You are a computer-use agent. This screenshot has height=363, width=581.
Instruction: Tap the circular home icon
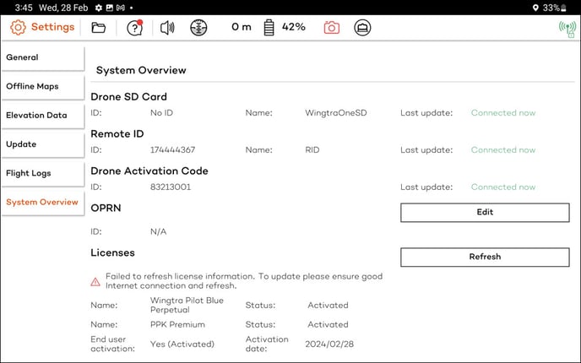pos(362,27)
